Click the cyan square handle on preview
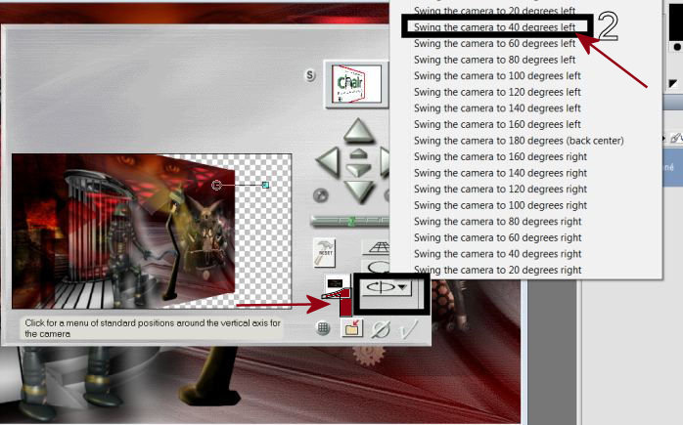The image size is (683, 425). point(265,186)
